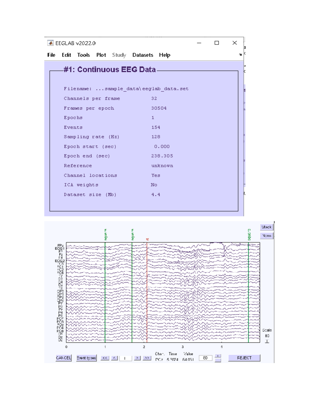Screen dimensions: 319x413
Task: Open the Help menu
Action: [165, 55]
